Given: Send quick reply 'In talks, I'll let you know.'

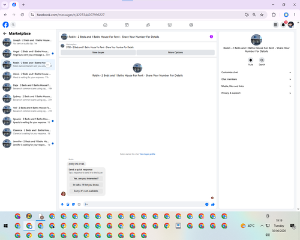Looking at the screenshot, I should tap(86, 185).
